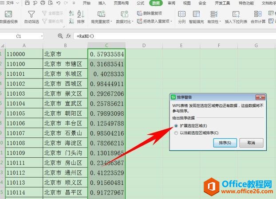Expand the 拒绝录入重复项 dropdown arrow
The image size is (276, 199).
tap(171, 22)
